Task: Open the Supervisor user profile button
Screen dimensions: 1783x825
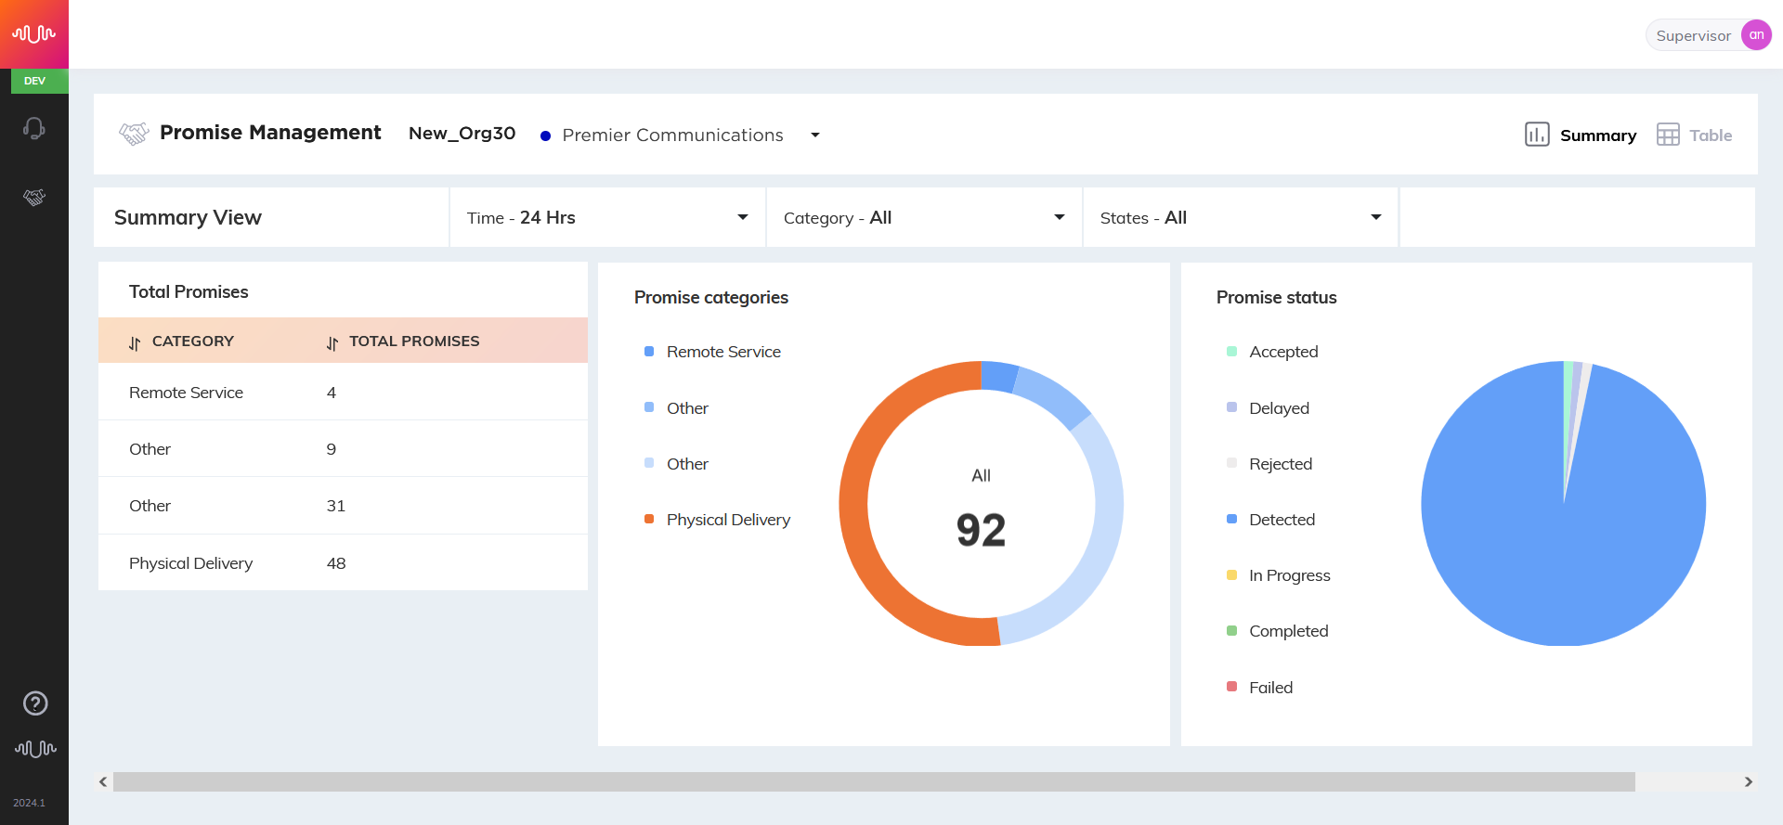Action: click(x=1709, y=35)
